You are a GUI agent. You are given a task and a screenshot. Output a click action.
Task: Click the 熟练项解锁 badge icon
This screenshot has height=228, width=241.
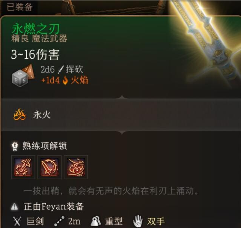[15, 146]
